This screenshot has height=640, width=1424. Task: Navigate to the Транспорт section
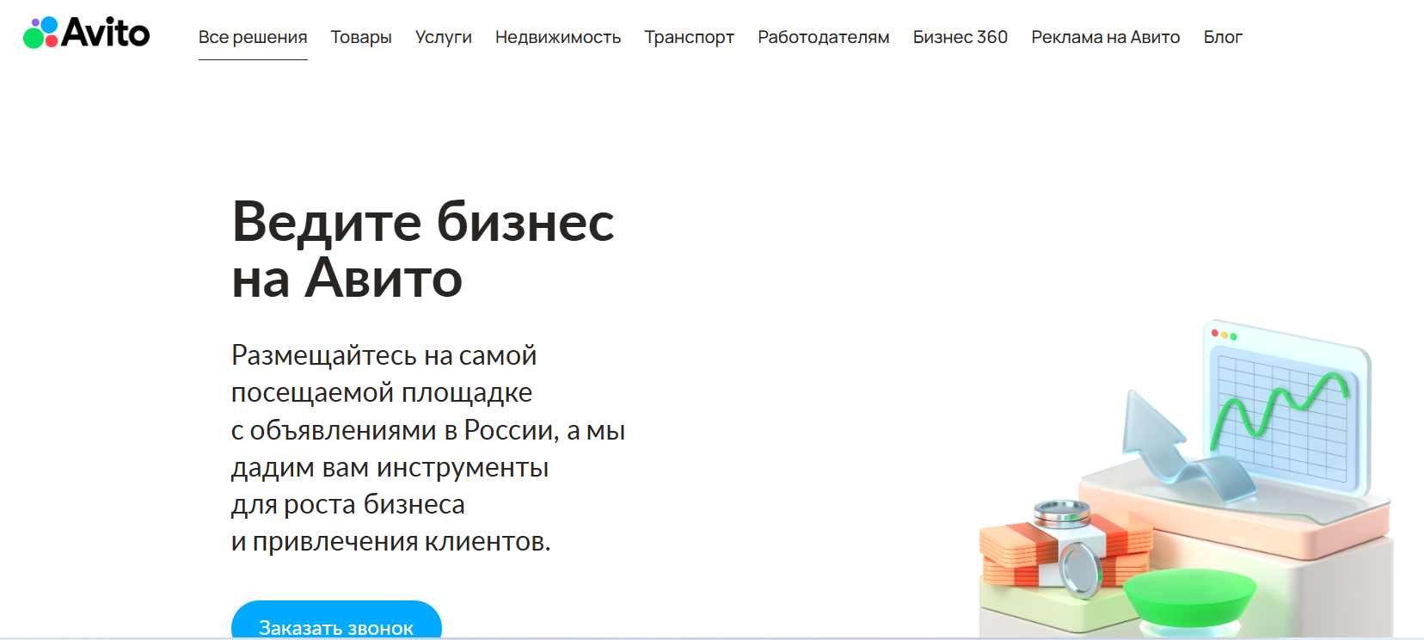pos(690,37)
